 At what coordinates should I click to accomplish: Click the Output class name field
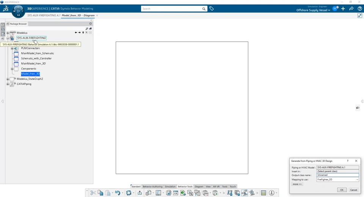tap(338, 175)
